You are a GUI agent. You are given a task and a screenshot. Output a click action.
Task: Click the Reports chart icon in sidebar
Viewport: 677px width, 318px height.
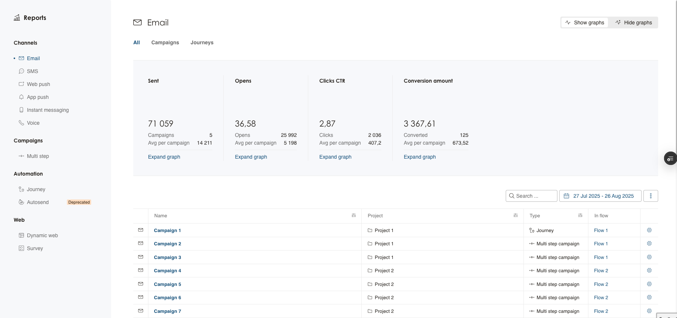coord(17,18)
